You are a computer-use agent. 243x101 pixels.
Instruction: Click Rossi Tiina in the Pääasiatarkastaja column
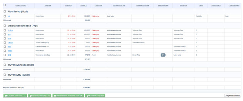pyautogui.click(x=136, y=55)
